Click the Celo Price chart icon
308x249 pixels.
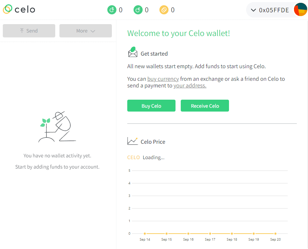click(132, 141)
